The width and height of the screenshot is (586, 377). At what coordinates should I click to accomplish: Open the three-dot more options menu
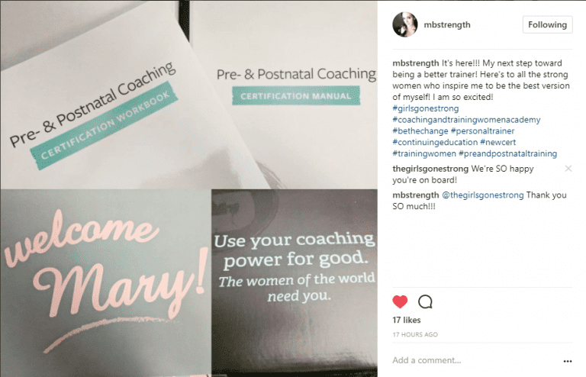pos(568,361)
